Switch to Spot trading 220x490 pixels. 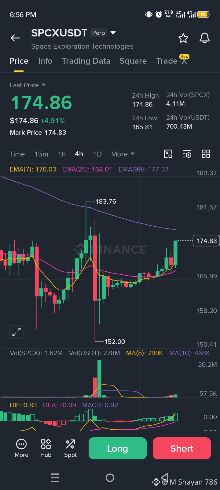tap(70, 448)
